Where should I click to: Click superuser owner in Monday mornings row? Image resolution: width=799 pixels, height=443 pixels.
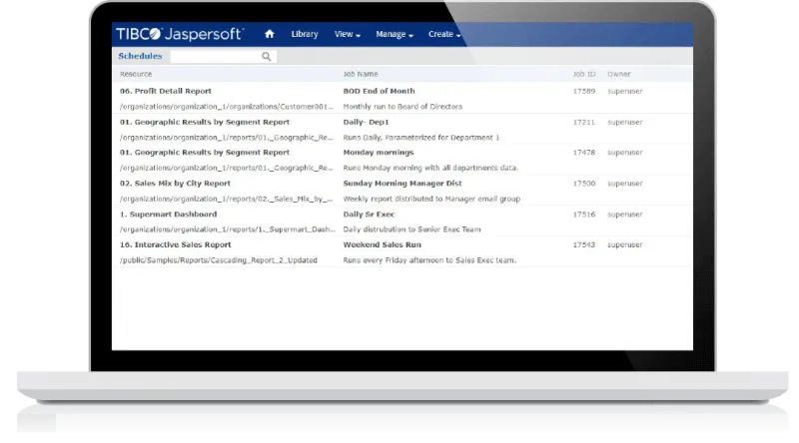coord(625,153)
